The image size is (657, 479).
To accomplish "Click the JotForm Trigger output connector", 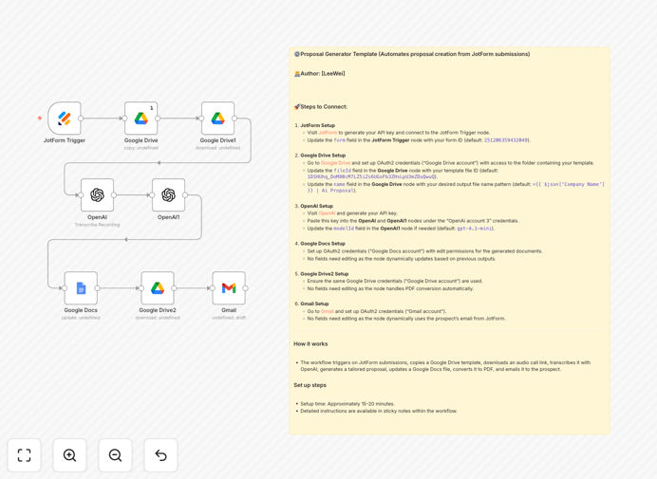I will [x=81, y=119].
